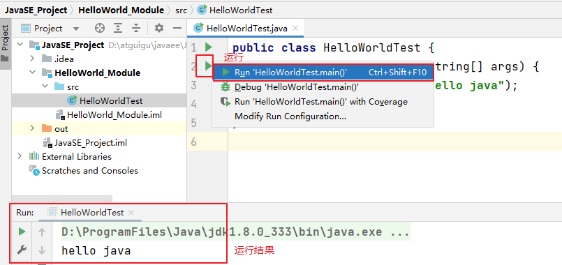562x265 pixels.
Task: Expand the out folder
Action: (32, 128)
